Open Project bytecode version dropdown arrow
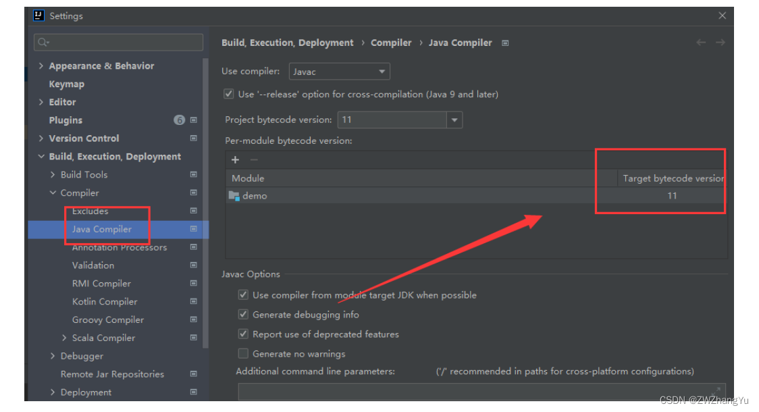759x412 pixels. tap(454, 120)
